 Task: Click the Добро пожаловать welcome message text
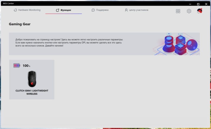(69, 43)
